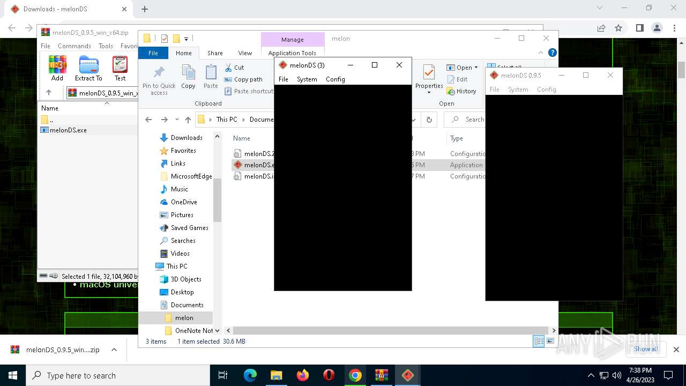Open Firefox from taskbar
The image size is (686, 386).
pyautogui.click(x=303, y=375)
